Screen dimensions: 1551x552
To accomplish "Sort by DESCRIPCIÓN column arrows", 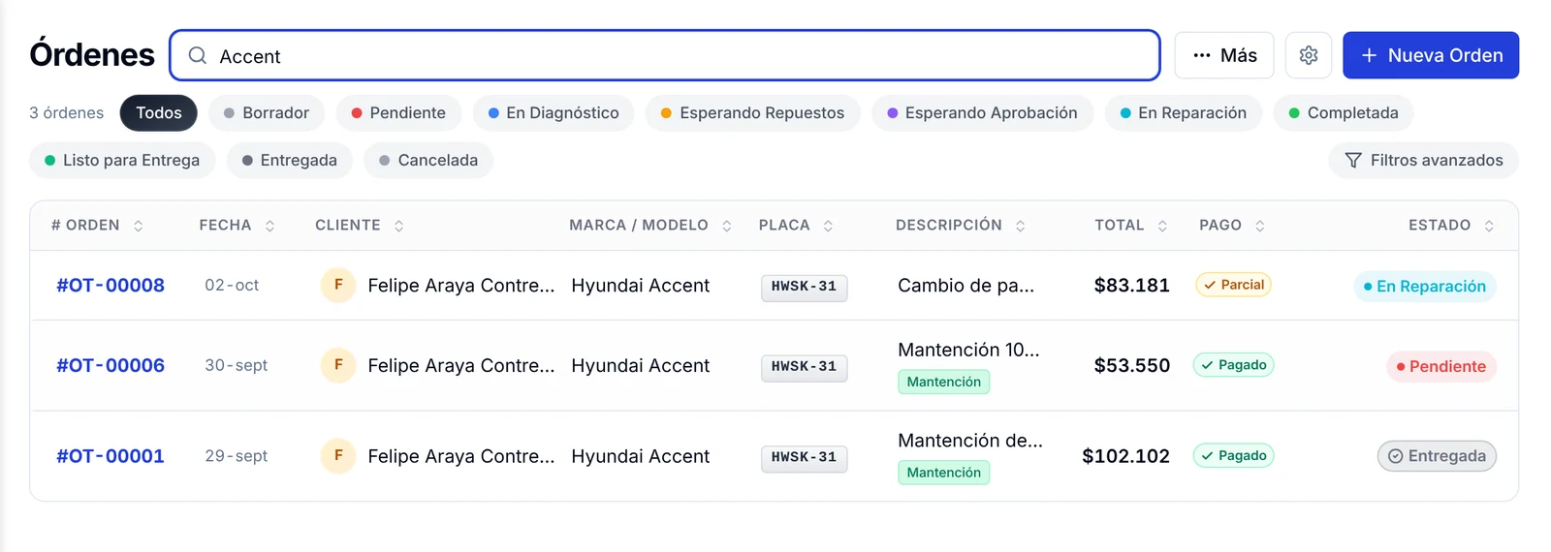I will tap(1020, 226).
